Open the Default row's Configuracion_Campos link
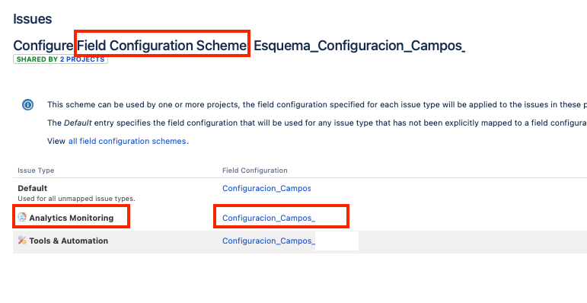 [266, 188]
